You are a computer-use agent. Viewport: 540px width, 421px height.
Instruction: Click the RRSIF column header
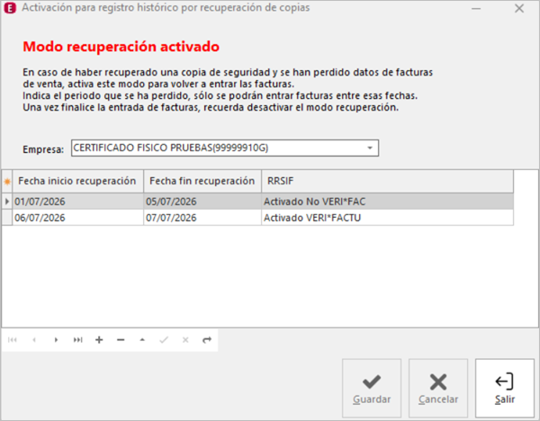pos(387,181)
